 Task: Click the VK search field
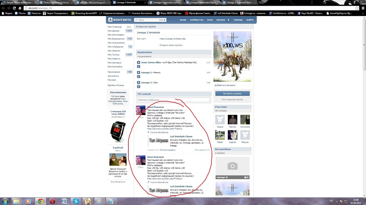click(150, 20)
